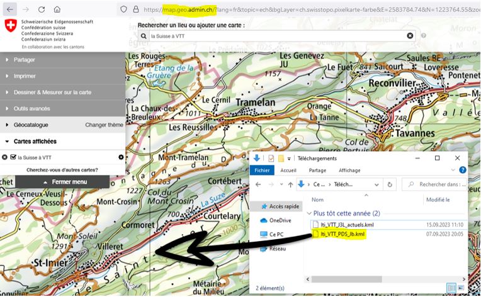Image resolution: width=481 pixels, height=297 pixels.
Task: Click the 'Rechercher dans' Explorer search box
Action: pyautogui.click(x=434, y=184)
